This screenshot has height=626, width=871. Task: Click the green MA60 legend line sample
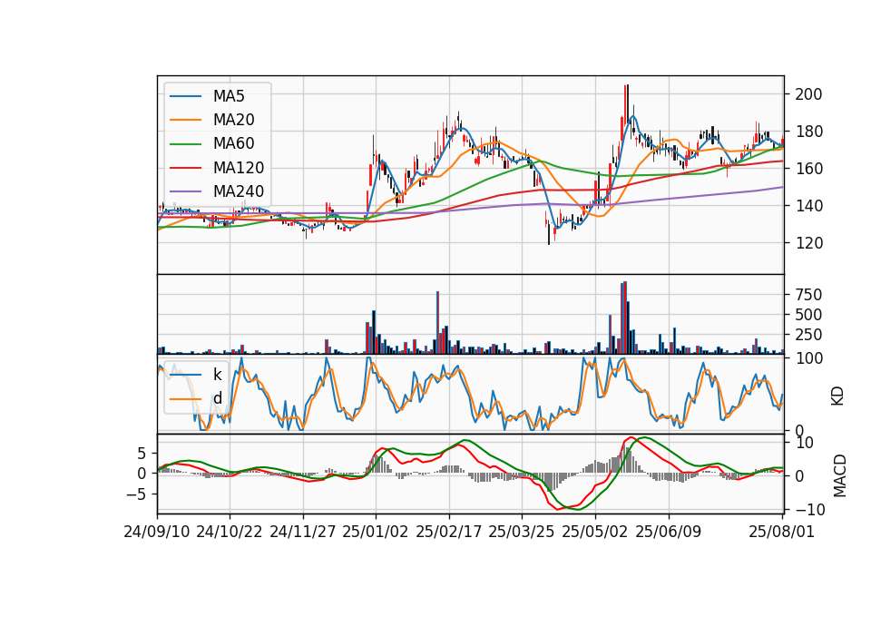coord(185,143)
